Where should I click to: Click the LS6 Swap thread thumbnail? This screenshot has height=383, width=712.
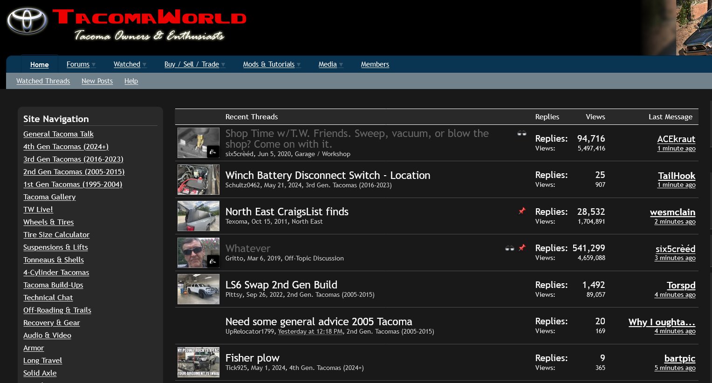(199, 289)
